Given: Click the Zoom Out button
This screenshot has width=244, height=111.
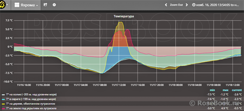Looking at the screenshot, I should 176,5.
